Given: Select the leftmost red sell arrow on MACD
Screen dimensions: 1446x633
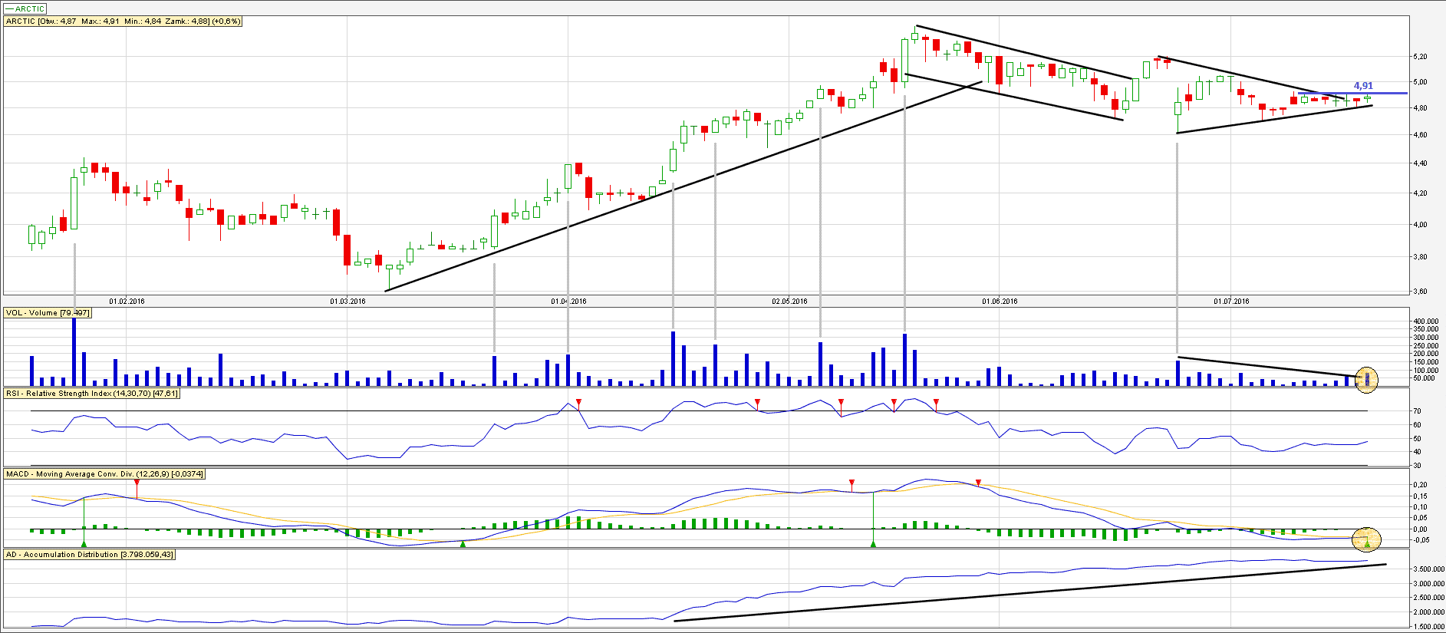Looking at the screenshot, I should pyautogui.click(x=137, y=483).
